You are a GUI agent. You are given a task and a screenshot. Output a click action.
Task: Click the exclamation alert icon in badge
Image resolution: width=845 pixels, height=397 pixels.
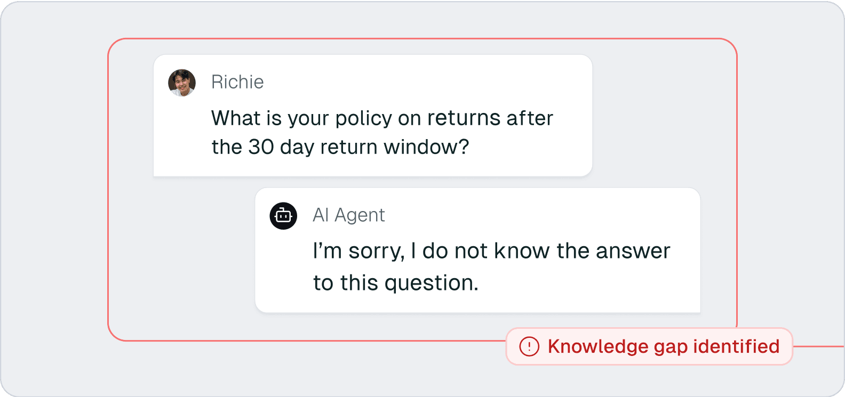(x=529, y=346)
